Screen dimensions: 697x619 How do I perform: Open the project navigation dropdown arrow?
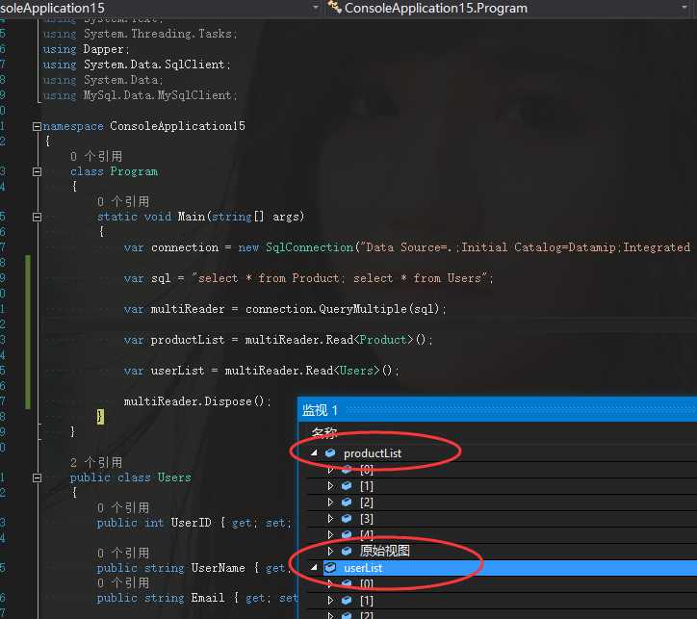click(x=316, y=8)
